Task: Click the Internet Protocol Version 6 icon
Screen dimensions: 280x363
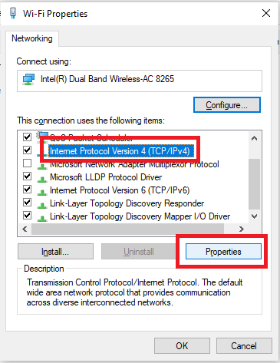Action: 42,191
